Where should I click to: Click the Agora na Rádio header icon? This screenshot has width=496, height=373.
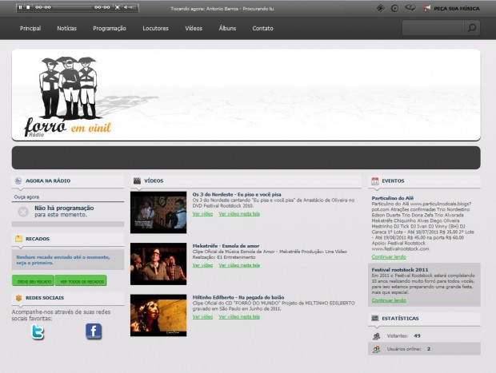click(18, 181)
